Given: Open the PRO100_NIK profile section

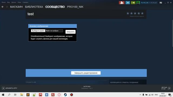Looking at the screenshot, I should tap(75, 7).
